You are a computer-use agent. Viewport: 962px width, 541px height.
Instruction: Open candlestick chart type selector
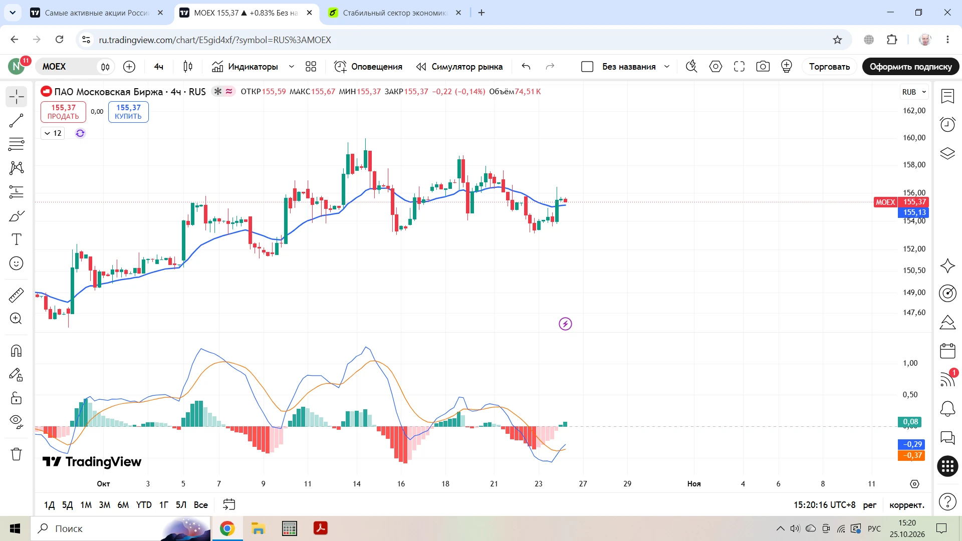point(188,67)
